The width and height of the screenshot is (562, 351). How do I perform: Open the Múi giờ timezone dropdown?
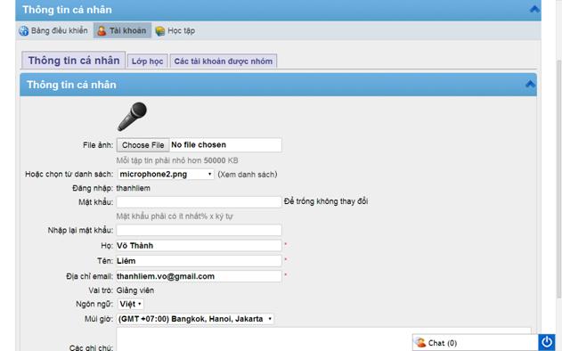[195, 319]
